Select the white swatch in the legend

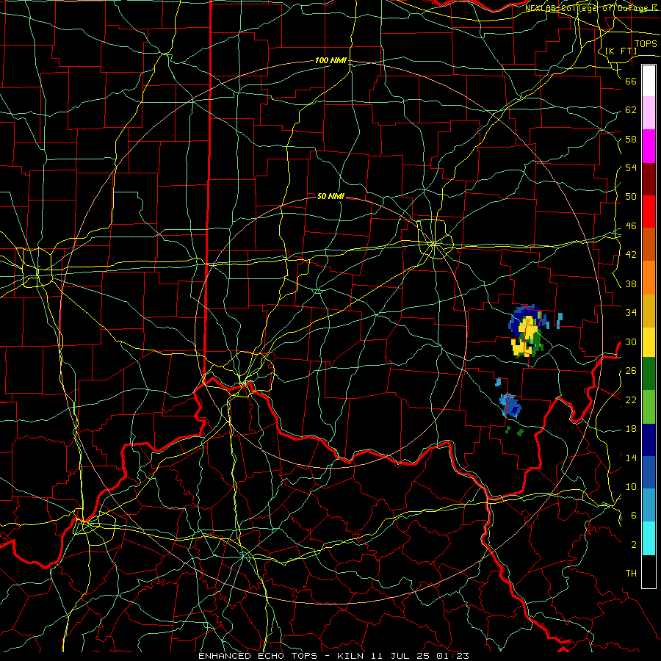tap(649, 81)
